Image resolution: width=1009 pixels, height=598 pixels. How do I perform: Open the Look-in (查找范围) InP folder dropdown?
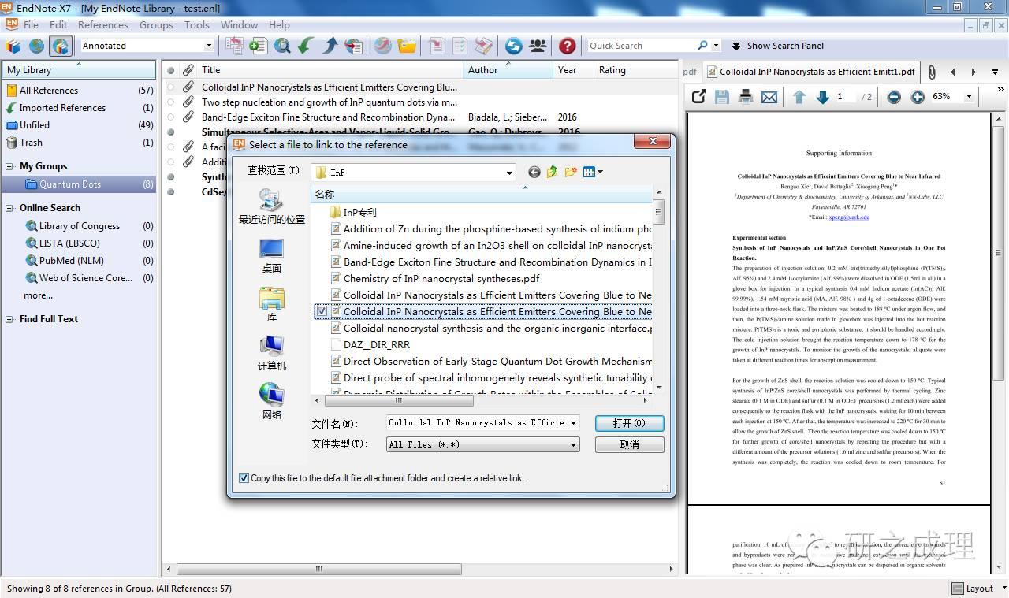point(509,173)
